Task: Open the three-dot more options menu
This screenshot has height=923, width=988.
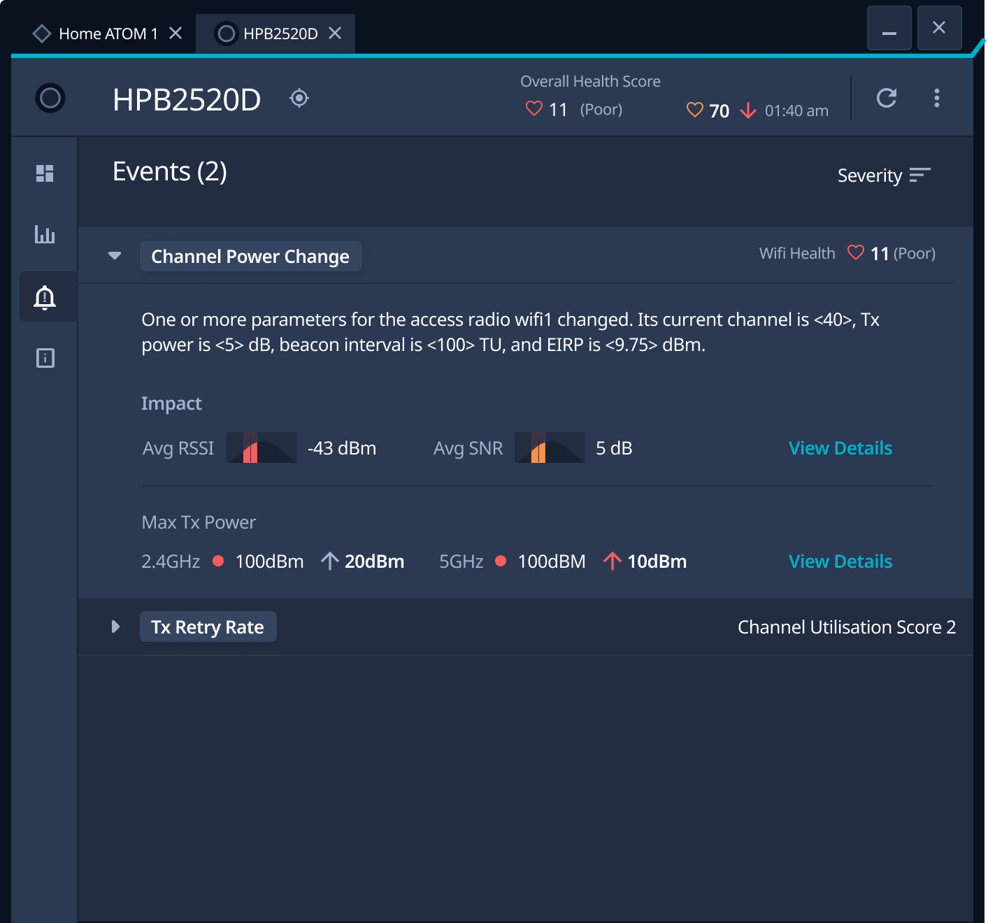Action: pyautogui.click(x=937, y=98)
